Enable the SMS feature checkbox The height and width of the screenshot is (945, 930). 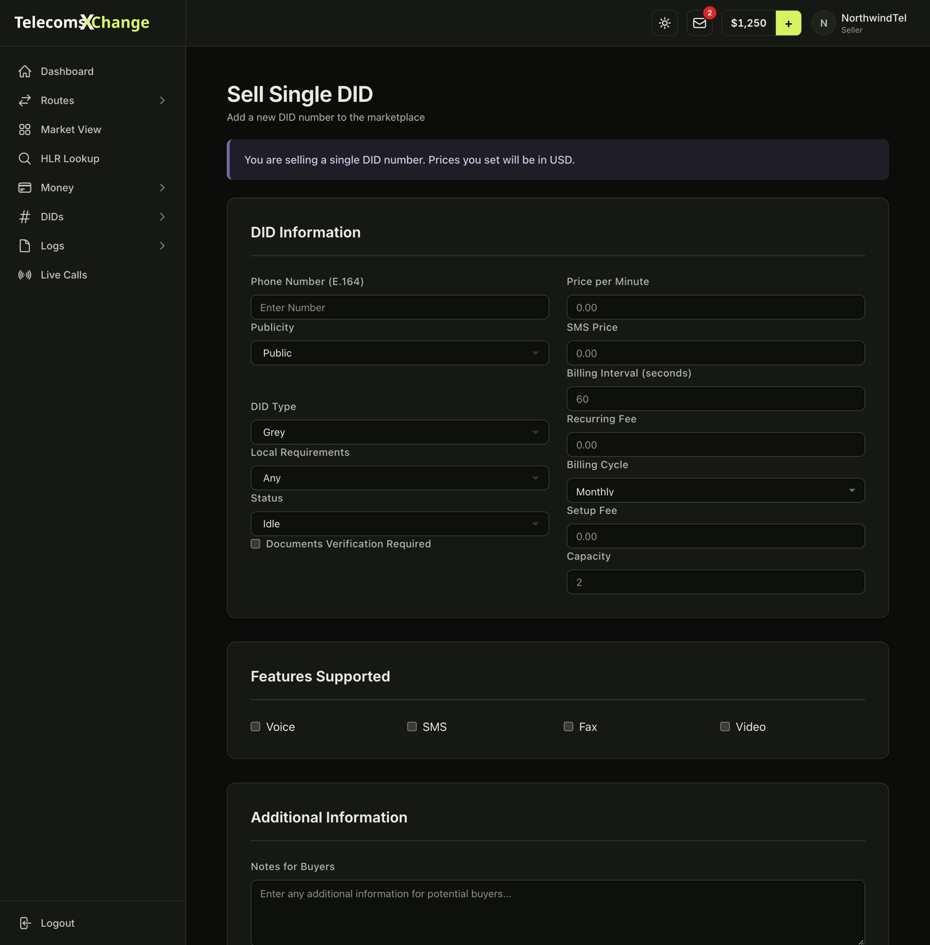click(x=412, y=726)
